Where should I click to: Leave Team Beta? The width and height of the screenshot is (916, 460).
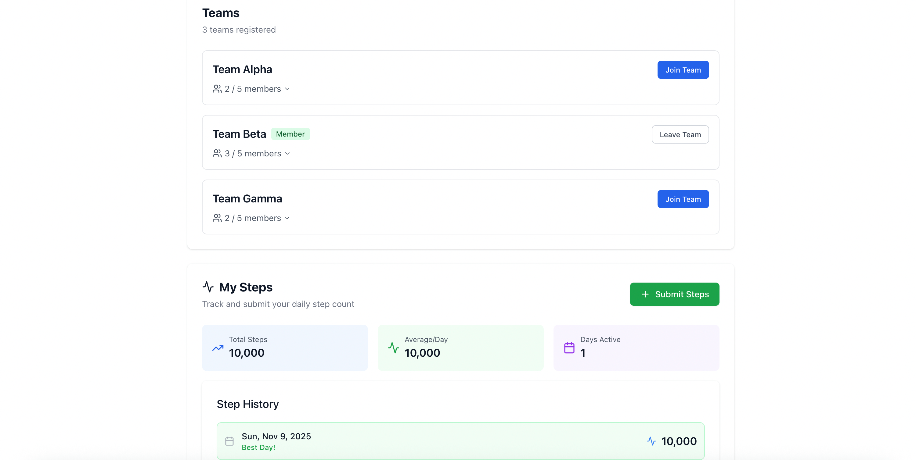(680, 135)
